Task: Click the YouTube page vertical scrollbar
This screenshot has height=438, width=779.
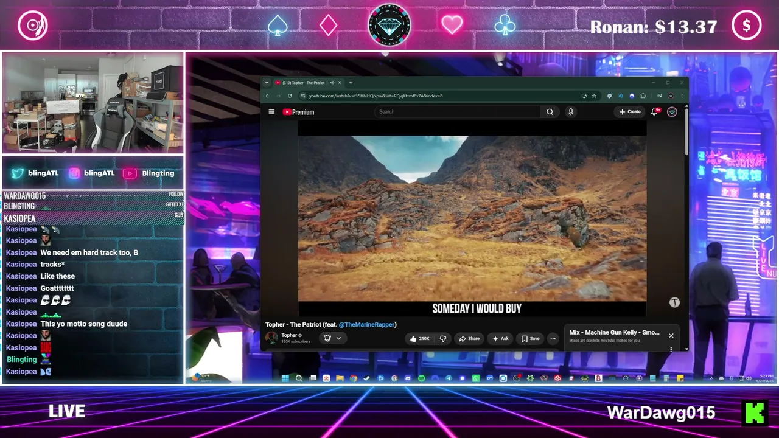Action: pos(687,131)
